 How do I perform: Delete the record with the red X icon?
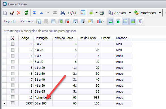19,13
